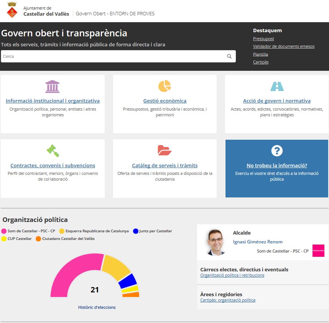Click the blue road icon for Acció de govern

point(276,86)
